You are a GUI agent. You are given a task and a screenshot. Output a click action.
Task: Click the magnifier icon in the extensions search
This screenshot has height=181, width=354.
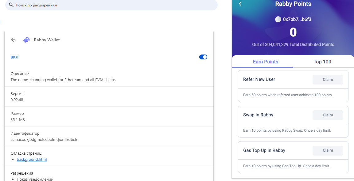(11, 5)
